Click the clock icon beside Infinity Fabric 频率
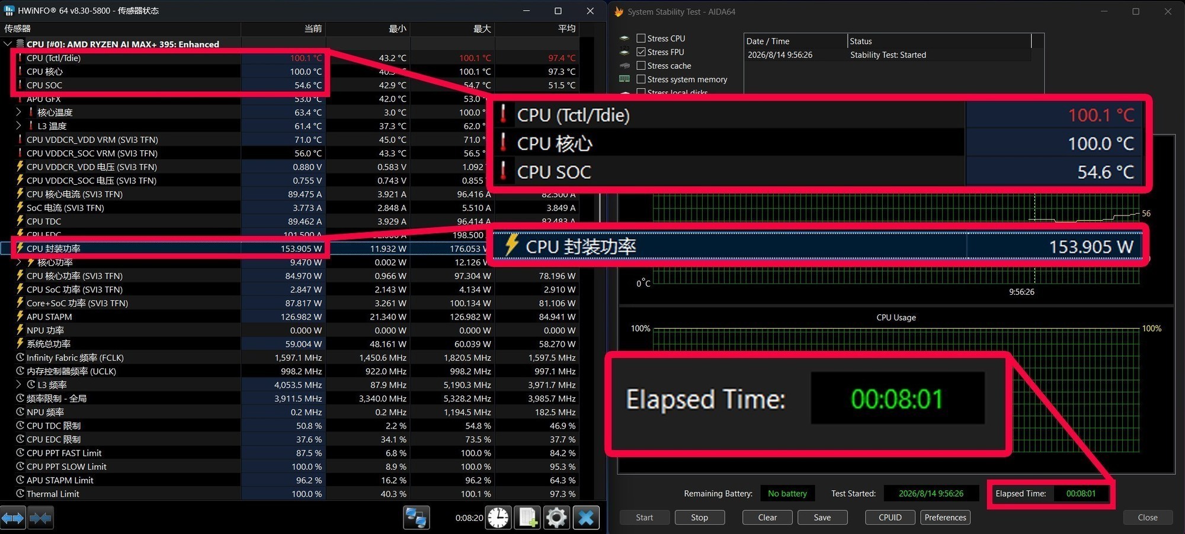 (x=20, y=358)
